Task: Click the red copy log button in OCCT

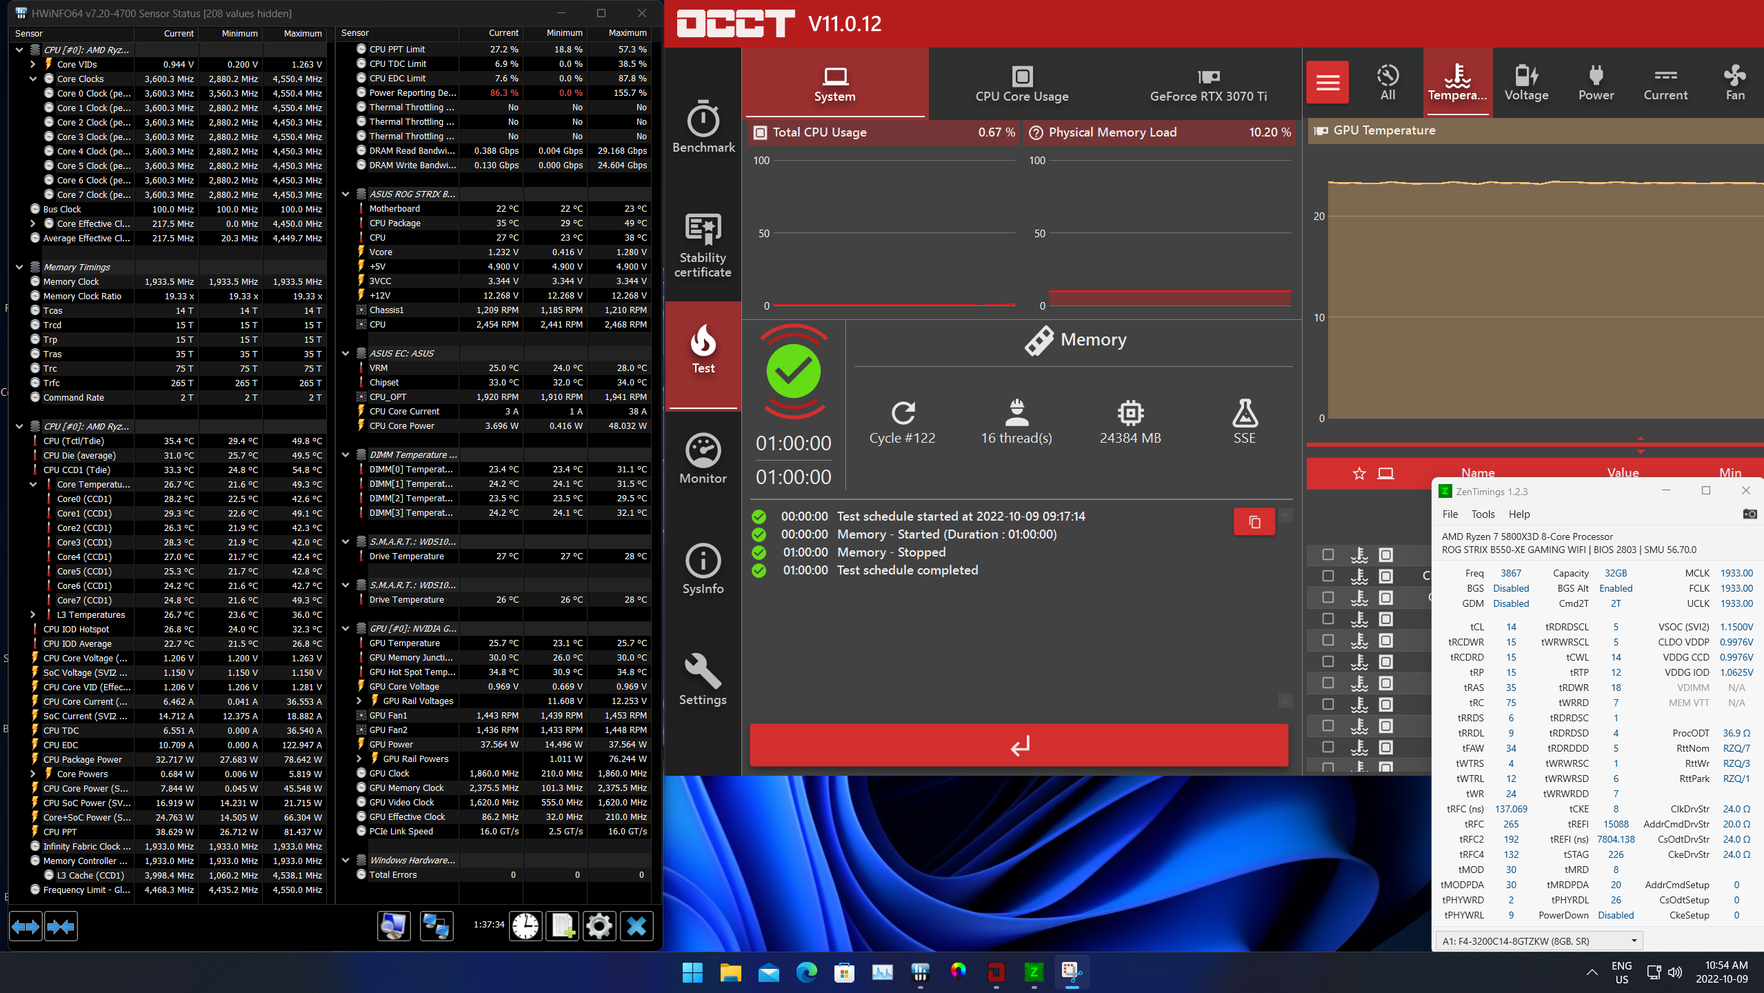Action: tap(1254, 522)
